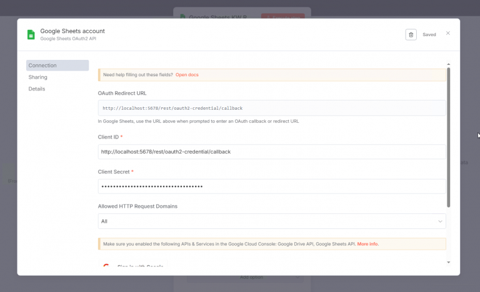Click the scrollbar up arrow

pyautogui.click(x=449, y=64)
